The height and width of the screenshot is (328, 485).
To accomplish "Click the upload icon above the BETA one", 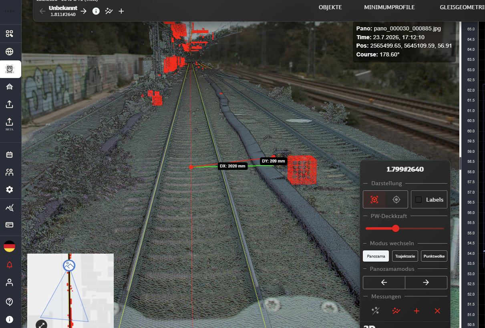I will pos(10,104).
